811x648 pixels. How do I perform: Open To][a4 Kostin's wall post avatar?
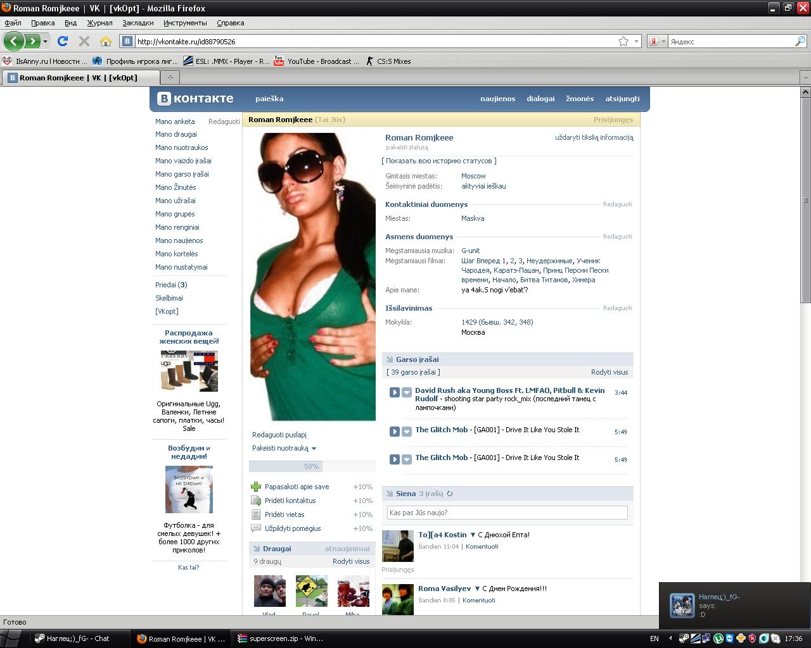point(398,546)
